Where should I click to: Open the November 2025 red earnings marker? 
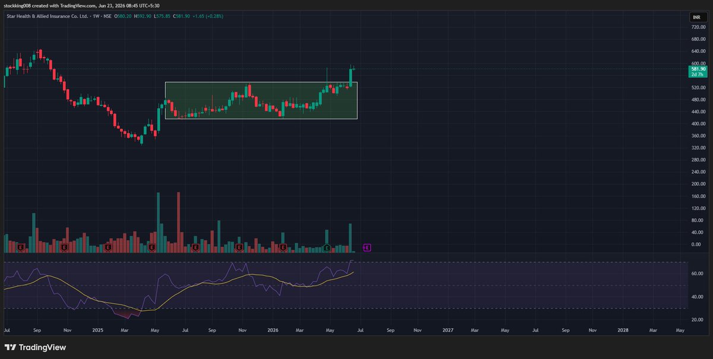pyautogui.click(x=239, y=247)
